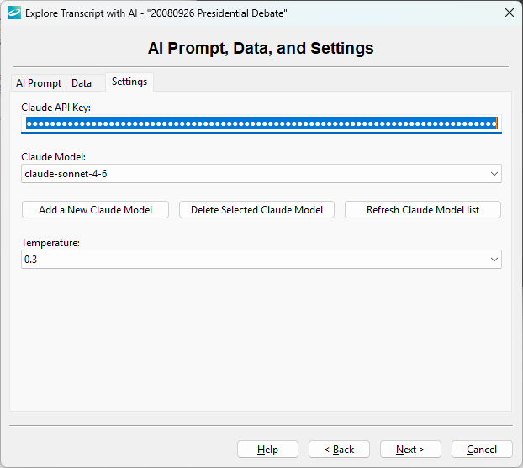Screen dimensions: 523x468
Task: Proceed with the Next button
Action: 410,450
